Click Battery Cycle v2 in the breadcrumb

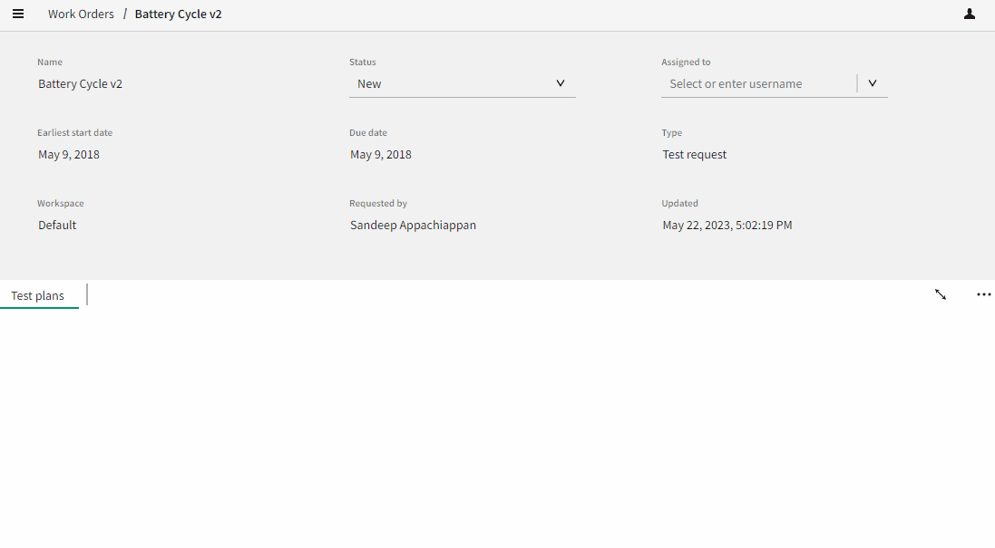point(178,14)
